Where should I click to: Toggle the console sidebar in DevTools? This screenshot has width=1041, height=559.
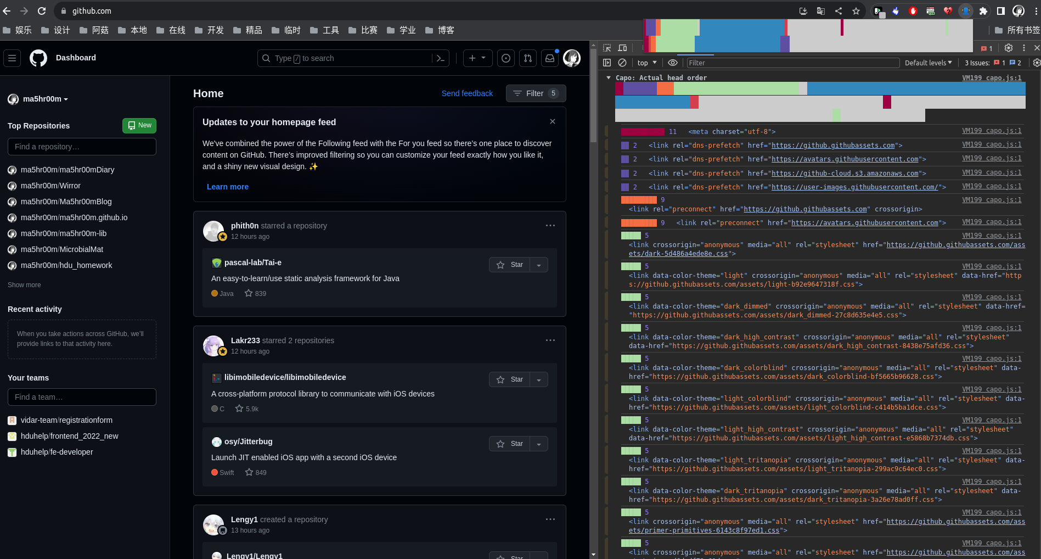[607, 63]
